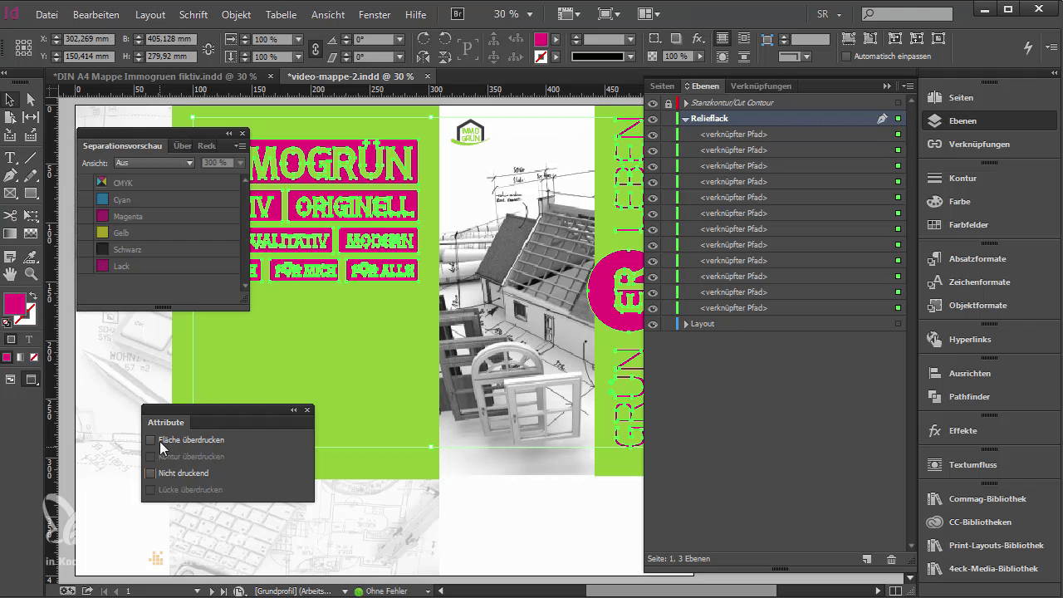
Task: Open the Ansicht dropdown in Separationsvorschau
Action: coord(154,163)
